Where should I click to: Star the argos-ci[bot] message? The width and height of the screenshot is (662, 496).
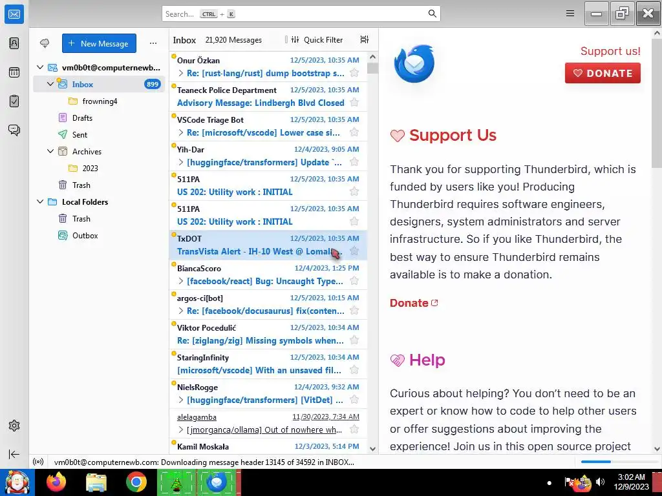pos(354,311)
